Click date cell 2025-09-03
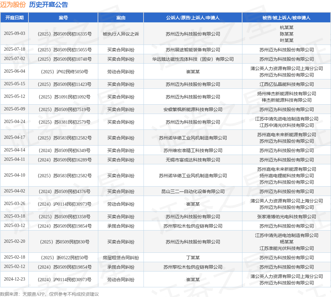Screen dimensions: 331x297 (14, 34)
